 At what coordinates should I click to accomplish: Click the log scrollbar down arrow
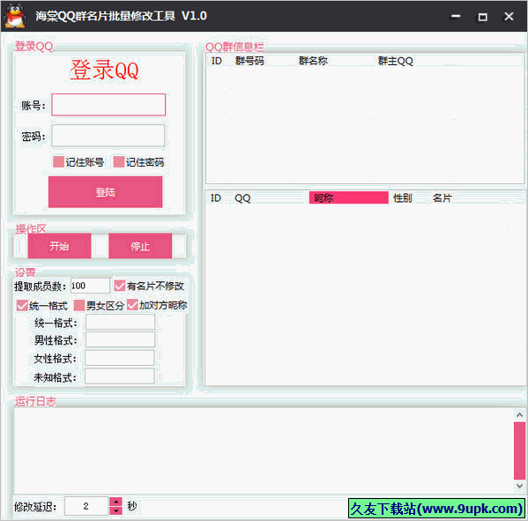[519, 486]
